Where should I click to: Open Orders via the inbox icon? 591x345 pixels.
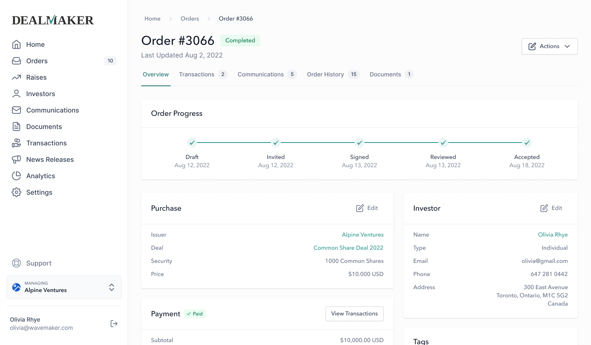(16, 61)
